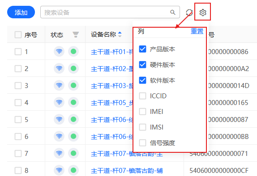The image size is (257, 176).
Task: Enable the IMSI column checkbox
Action: (142, 127)
